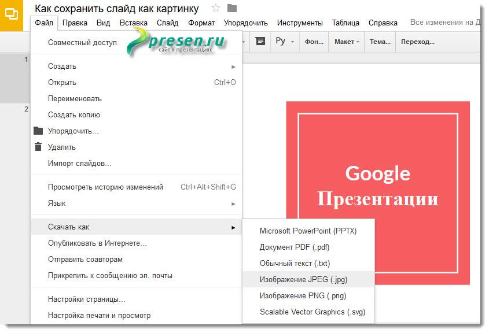Image resolution: width=489 pixels, height=333 pixels.
Task: Open Настройка печати и просмотр
Action: click(x=137, y=316)
